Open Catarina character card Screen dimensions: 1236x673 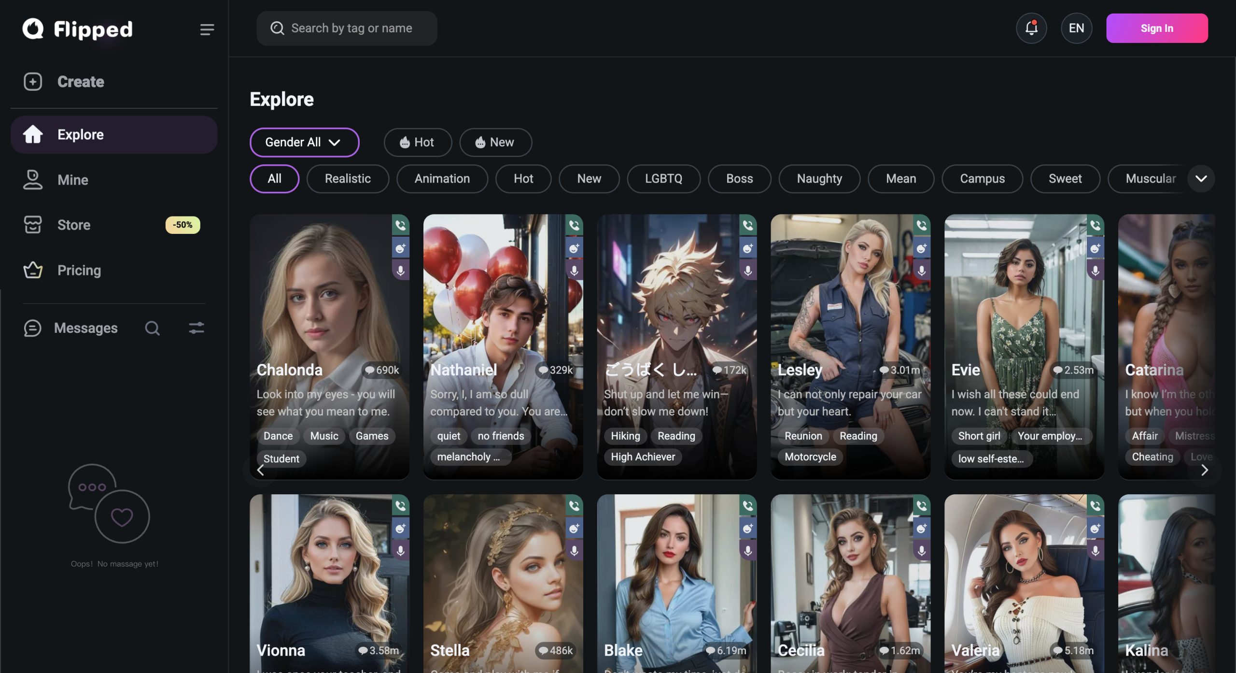click(1166, 347)
